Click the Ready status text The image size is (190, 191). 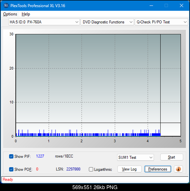click(8, 179)
